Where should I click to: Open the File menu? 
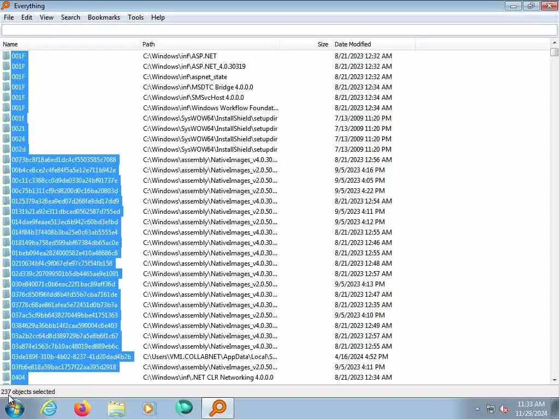pos(9,17)
